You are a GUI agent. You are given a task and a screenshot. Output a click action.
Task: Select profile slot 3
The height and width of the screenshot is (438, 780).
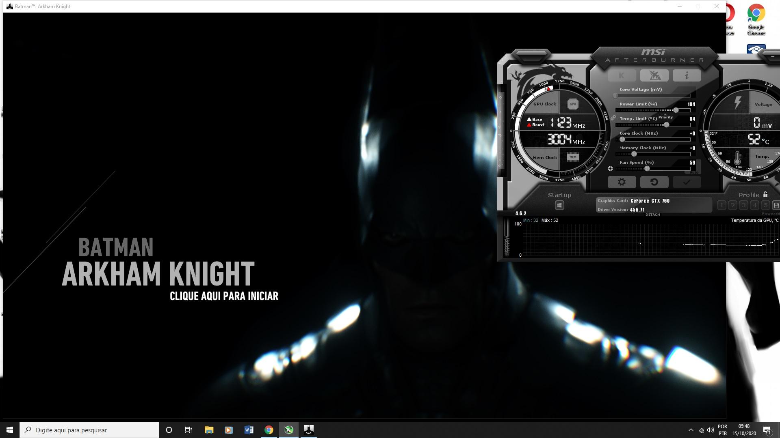[x=743, y=205]
